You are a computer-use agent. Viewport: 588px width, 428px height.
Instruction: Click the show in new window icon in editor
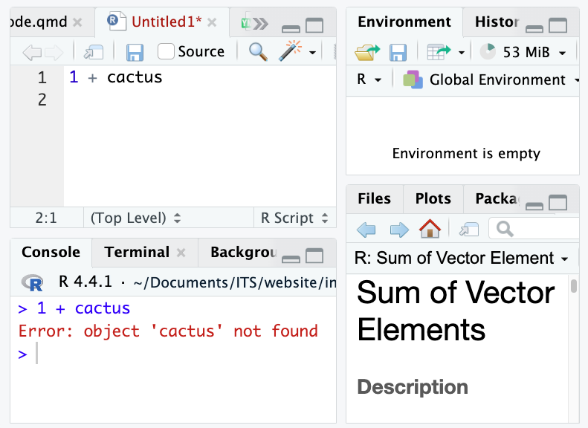click(x=94, y=51)
